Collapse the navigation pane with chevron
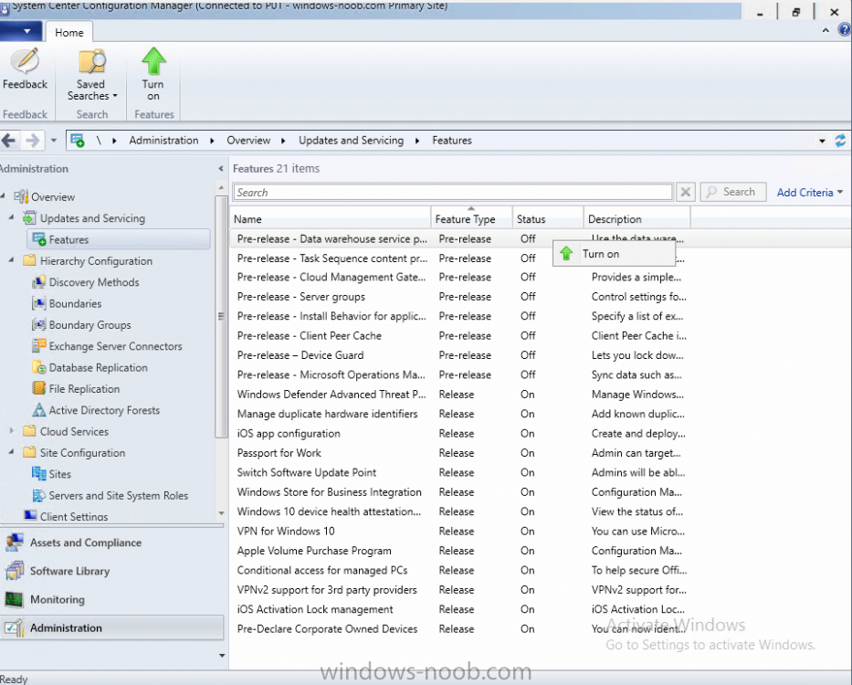This screenshot has height=685, width=852. pyautogui.click(x=221, y=169)
